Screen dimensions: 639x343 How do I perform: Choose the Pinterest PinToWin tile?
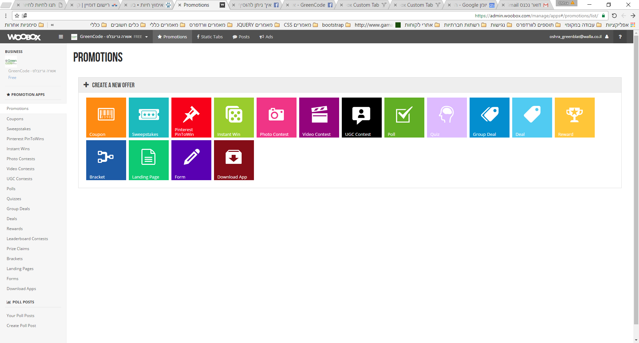(x=191, y=117)
